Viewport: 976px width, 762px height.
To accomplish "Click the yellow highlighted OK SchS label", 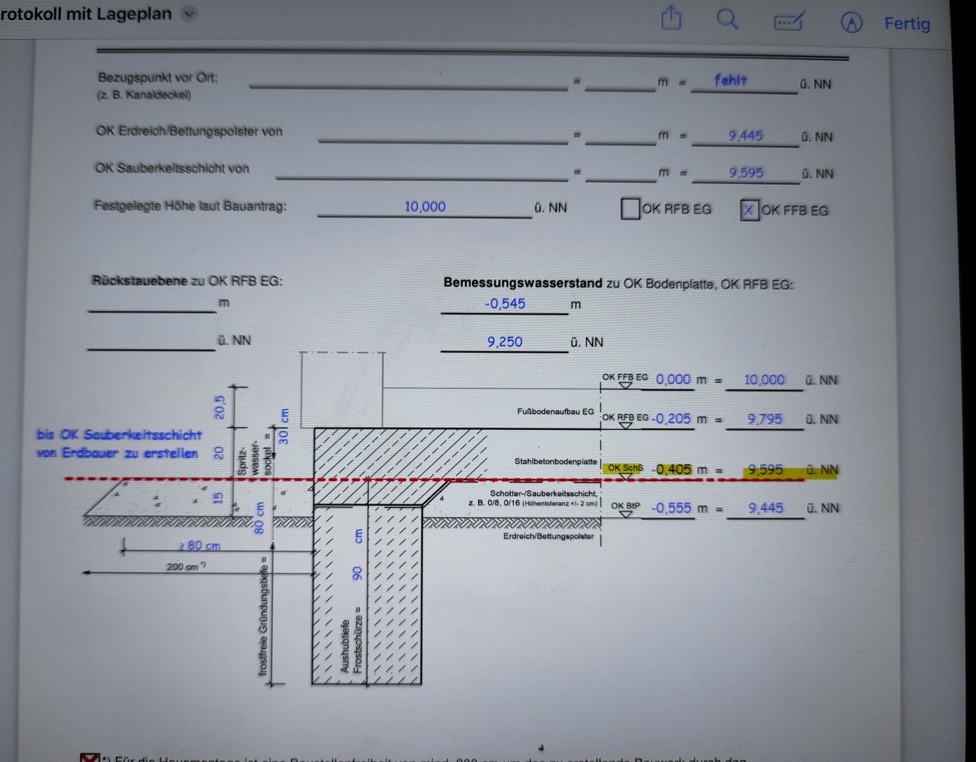I will point(625,468).
